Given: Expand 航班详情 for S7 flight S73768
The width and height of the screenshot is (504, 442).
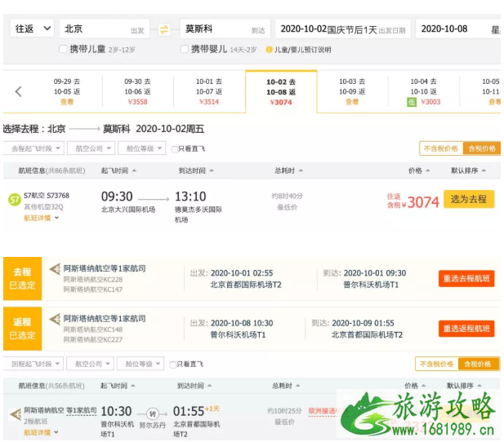Looking at the screenshot, I should pyautogui.click(x=41, y=218).
